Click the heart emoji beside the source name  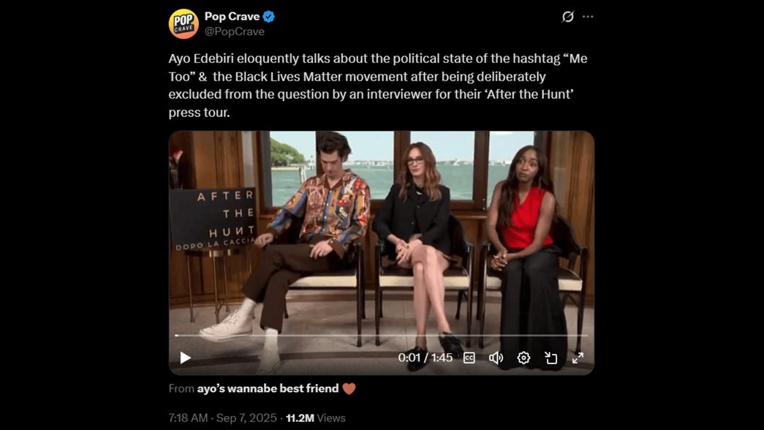(349, 388)
